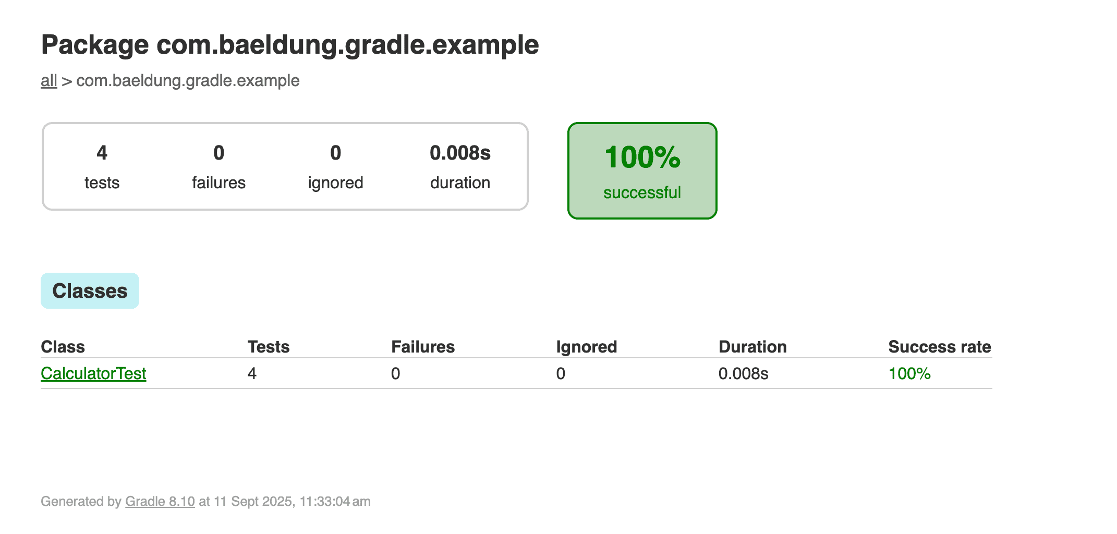1117x534 pixels.
Task: Open the CalculatorTest class report
Action: click(x=93, y=373)
